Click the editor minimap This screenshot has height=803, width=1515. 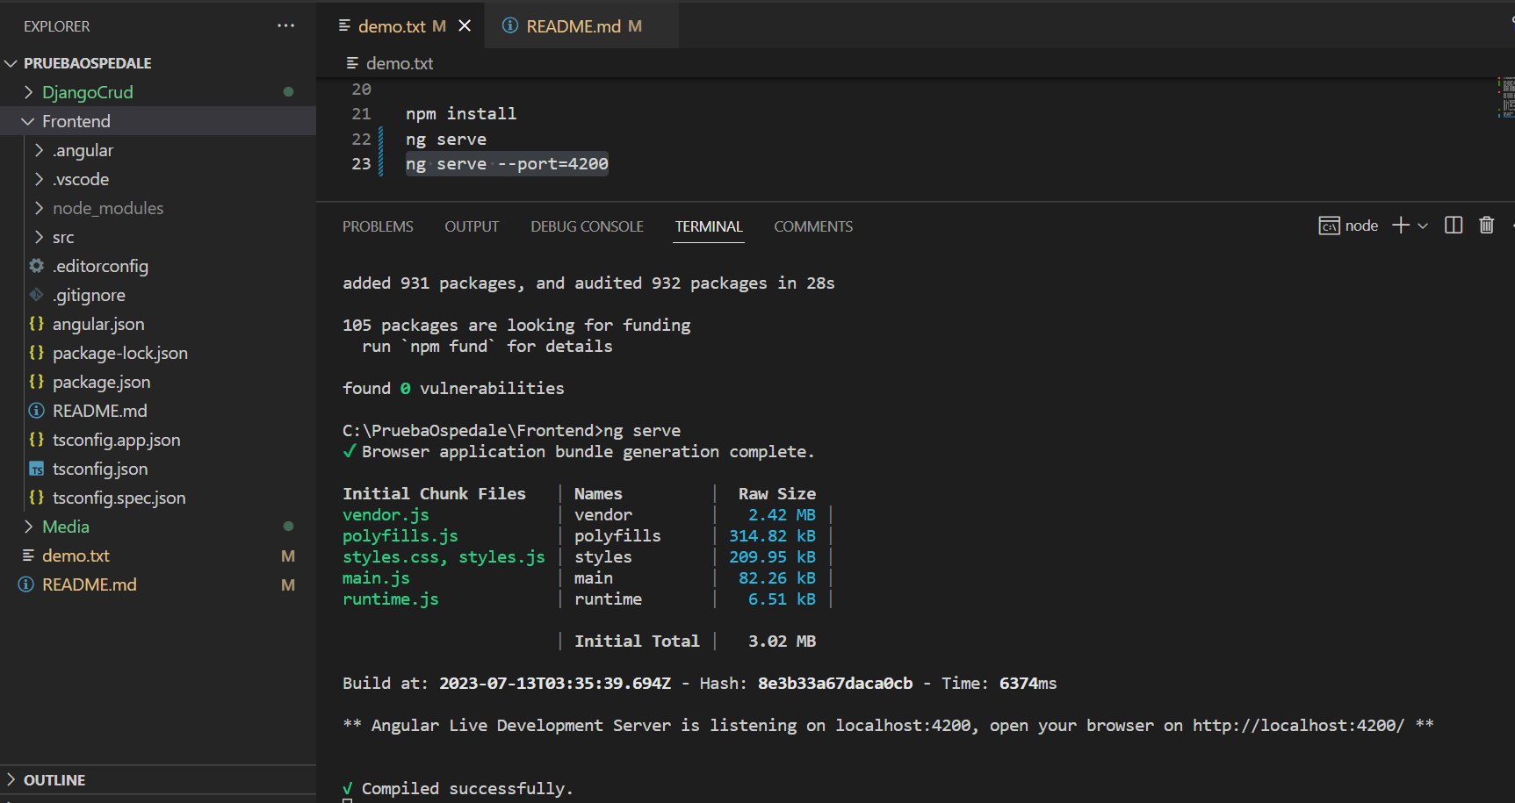(1507, 97)
